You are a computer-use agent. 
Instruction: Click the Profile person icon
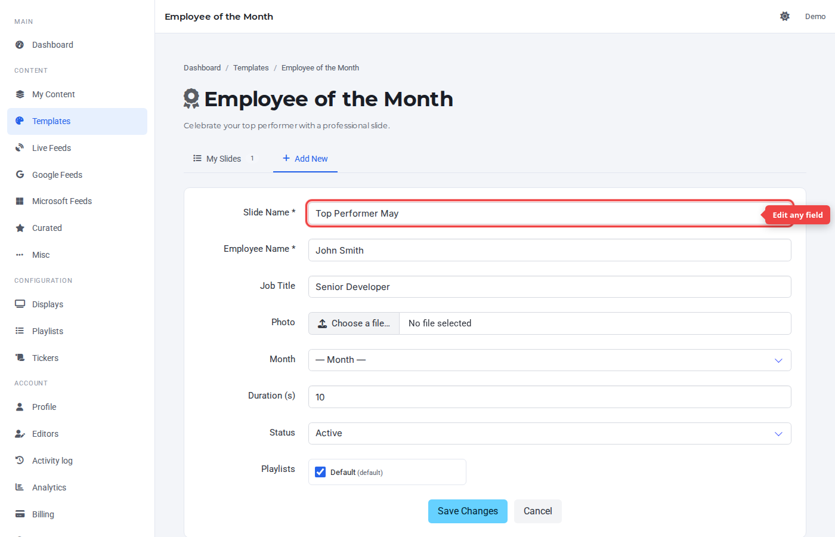[20, 407]
